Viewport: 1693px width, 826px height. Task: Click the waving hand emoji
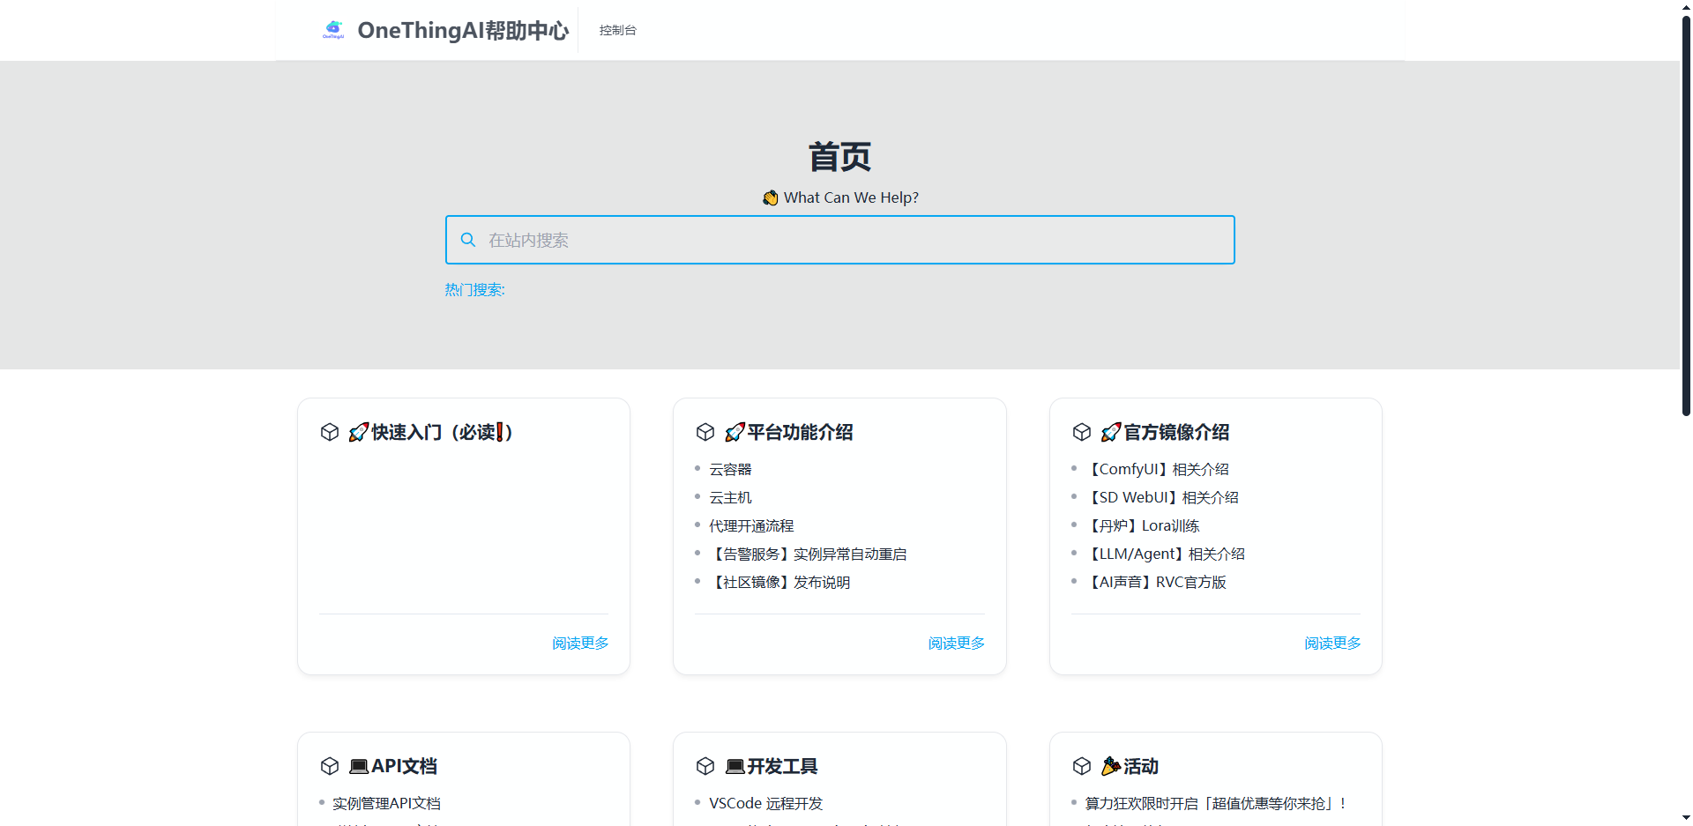[771, 197]
